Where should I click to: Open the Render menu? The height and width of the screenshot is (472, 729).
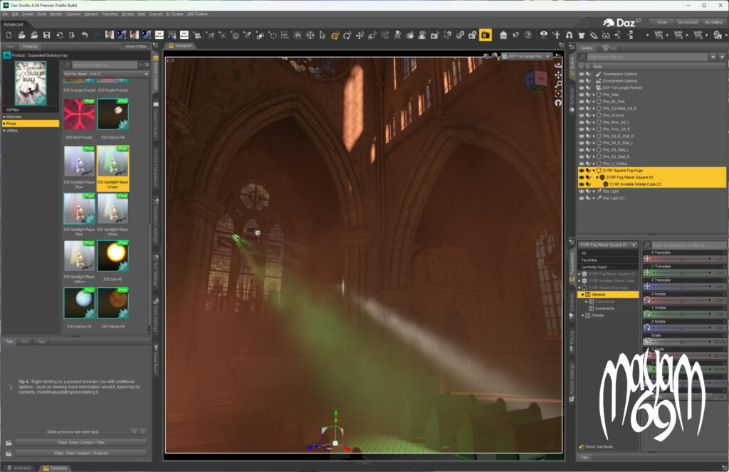56,14
